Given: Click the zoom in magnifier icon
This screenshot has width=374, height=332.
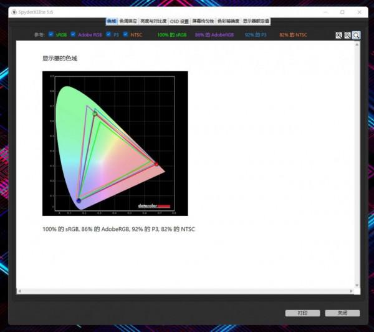Looking at the screenshot, I should tap(338, 36).
